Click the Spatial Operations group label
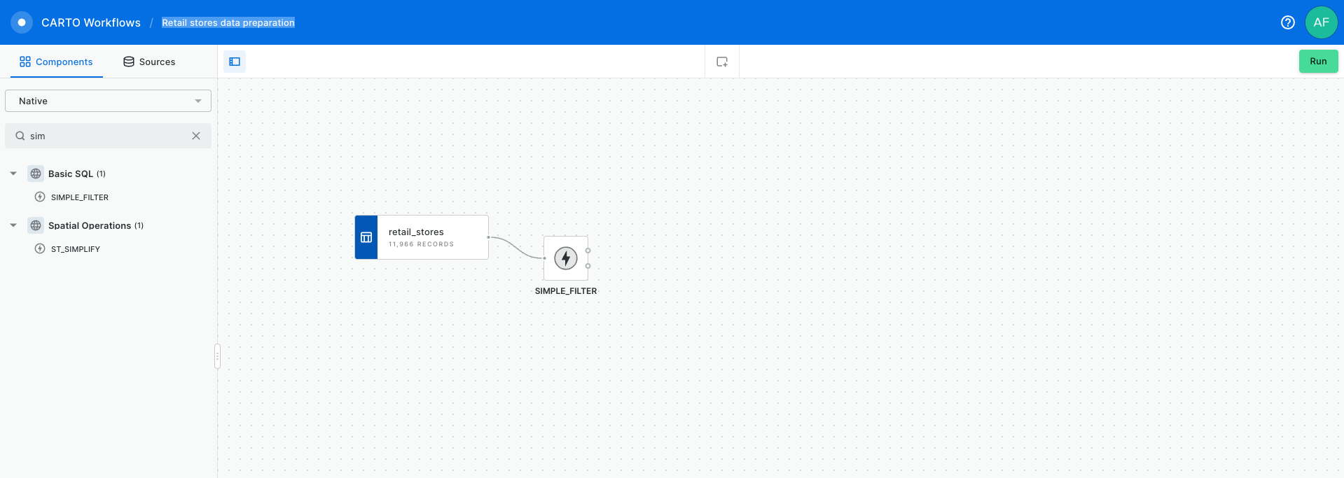The image size is (1344, 478). 90,225
